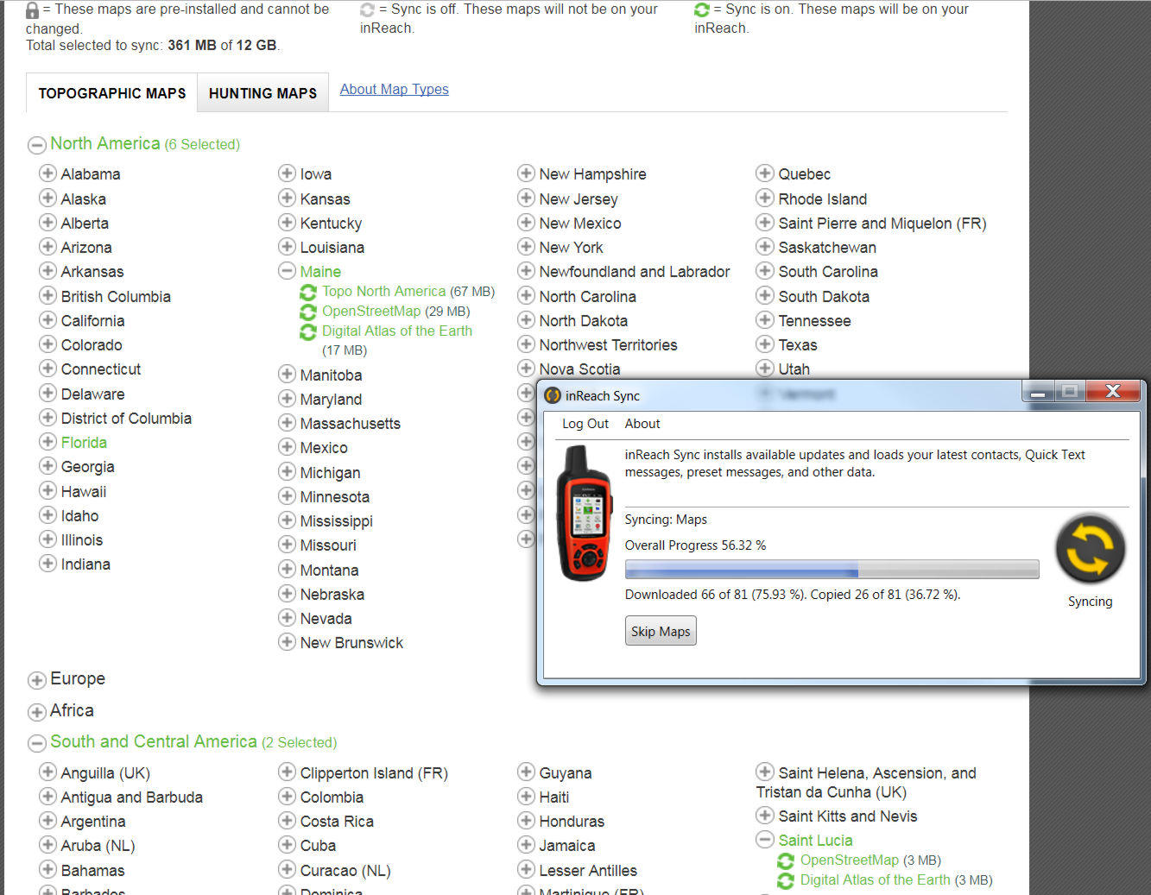Image resolution: width=1151 pixels, height=895 pixels.
Task: Click plus icon beside Louisiana
Action: click(x=287, y=246)
